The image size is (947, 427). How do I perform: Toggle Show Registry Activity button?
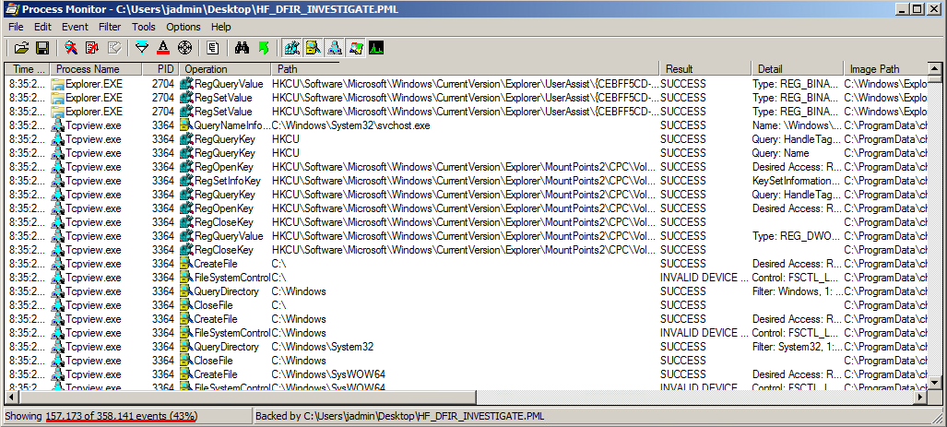click(x=292, y=48)
